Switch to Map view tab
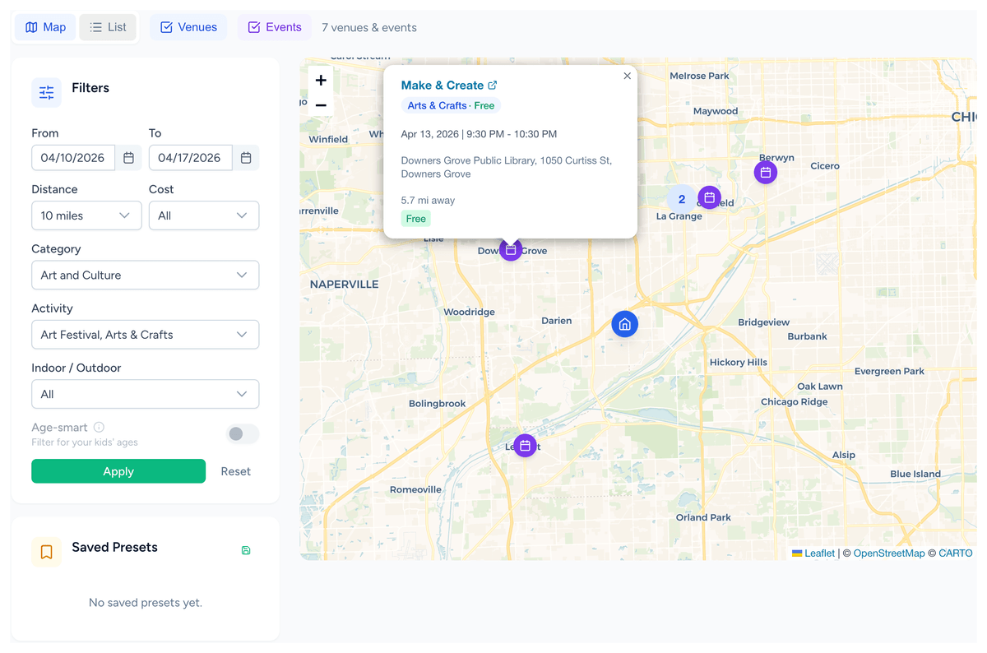 tap(45, 27)
